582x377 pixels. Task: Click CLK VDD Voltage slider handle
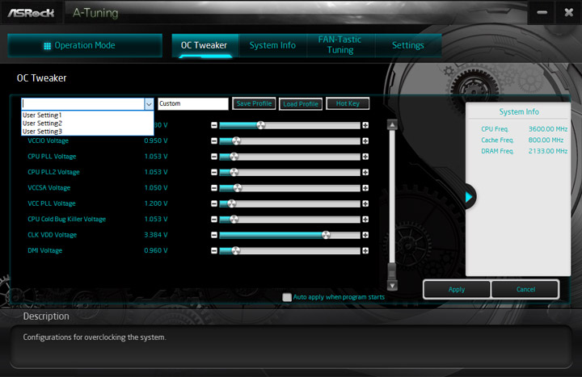pos(326,235)
